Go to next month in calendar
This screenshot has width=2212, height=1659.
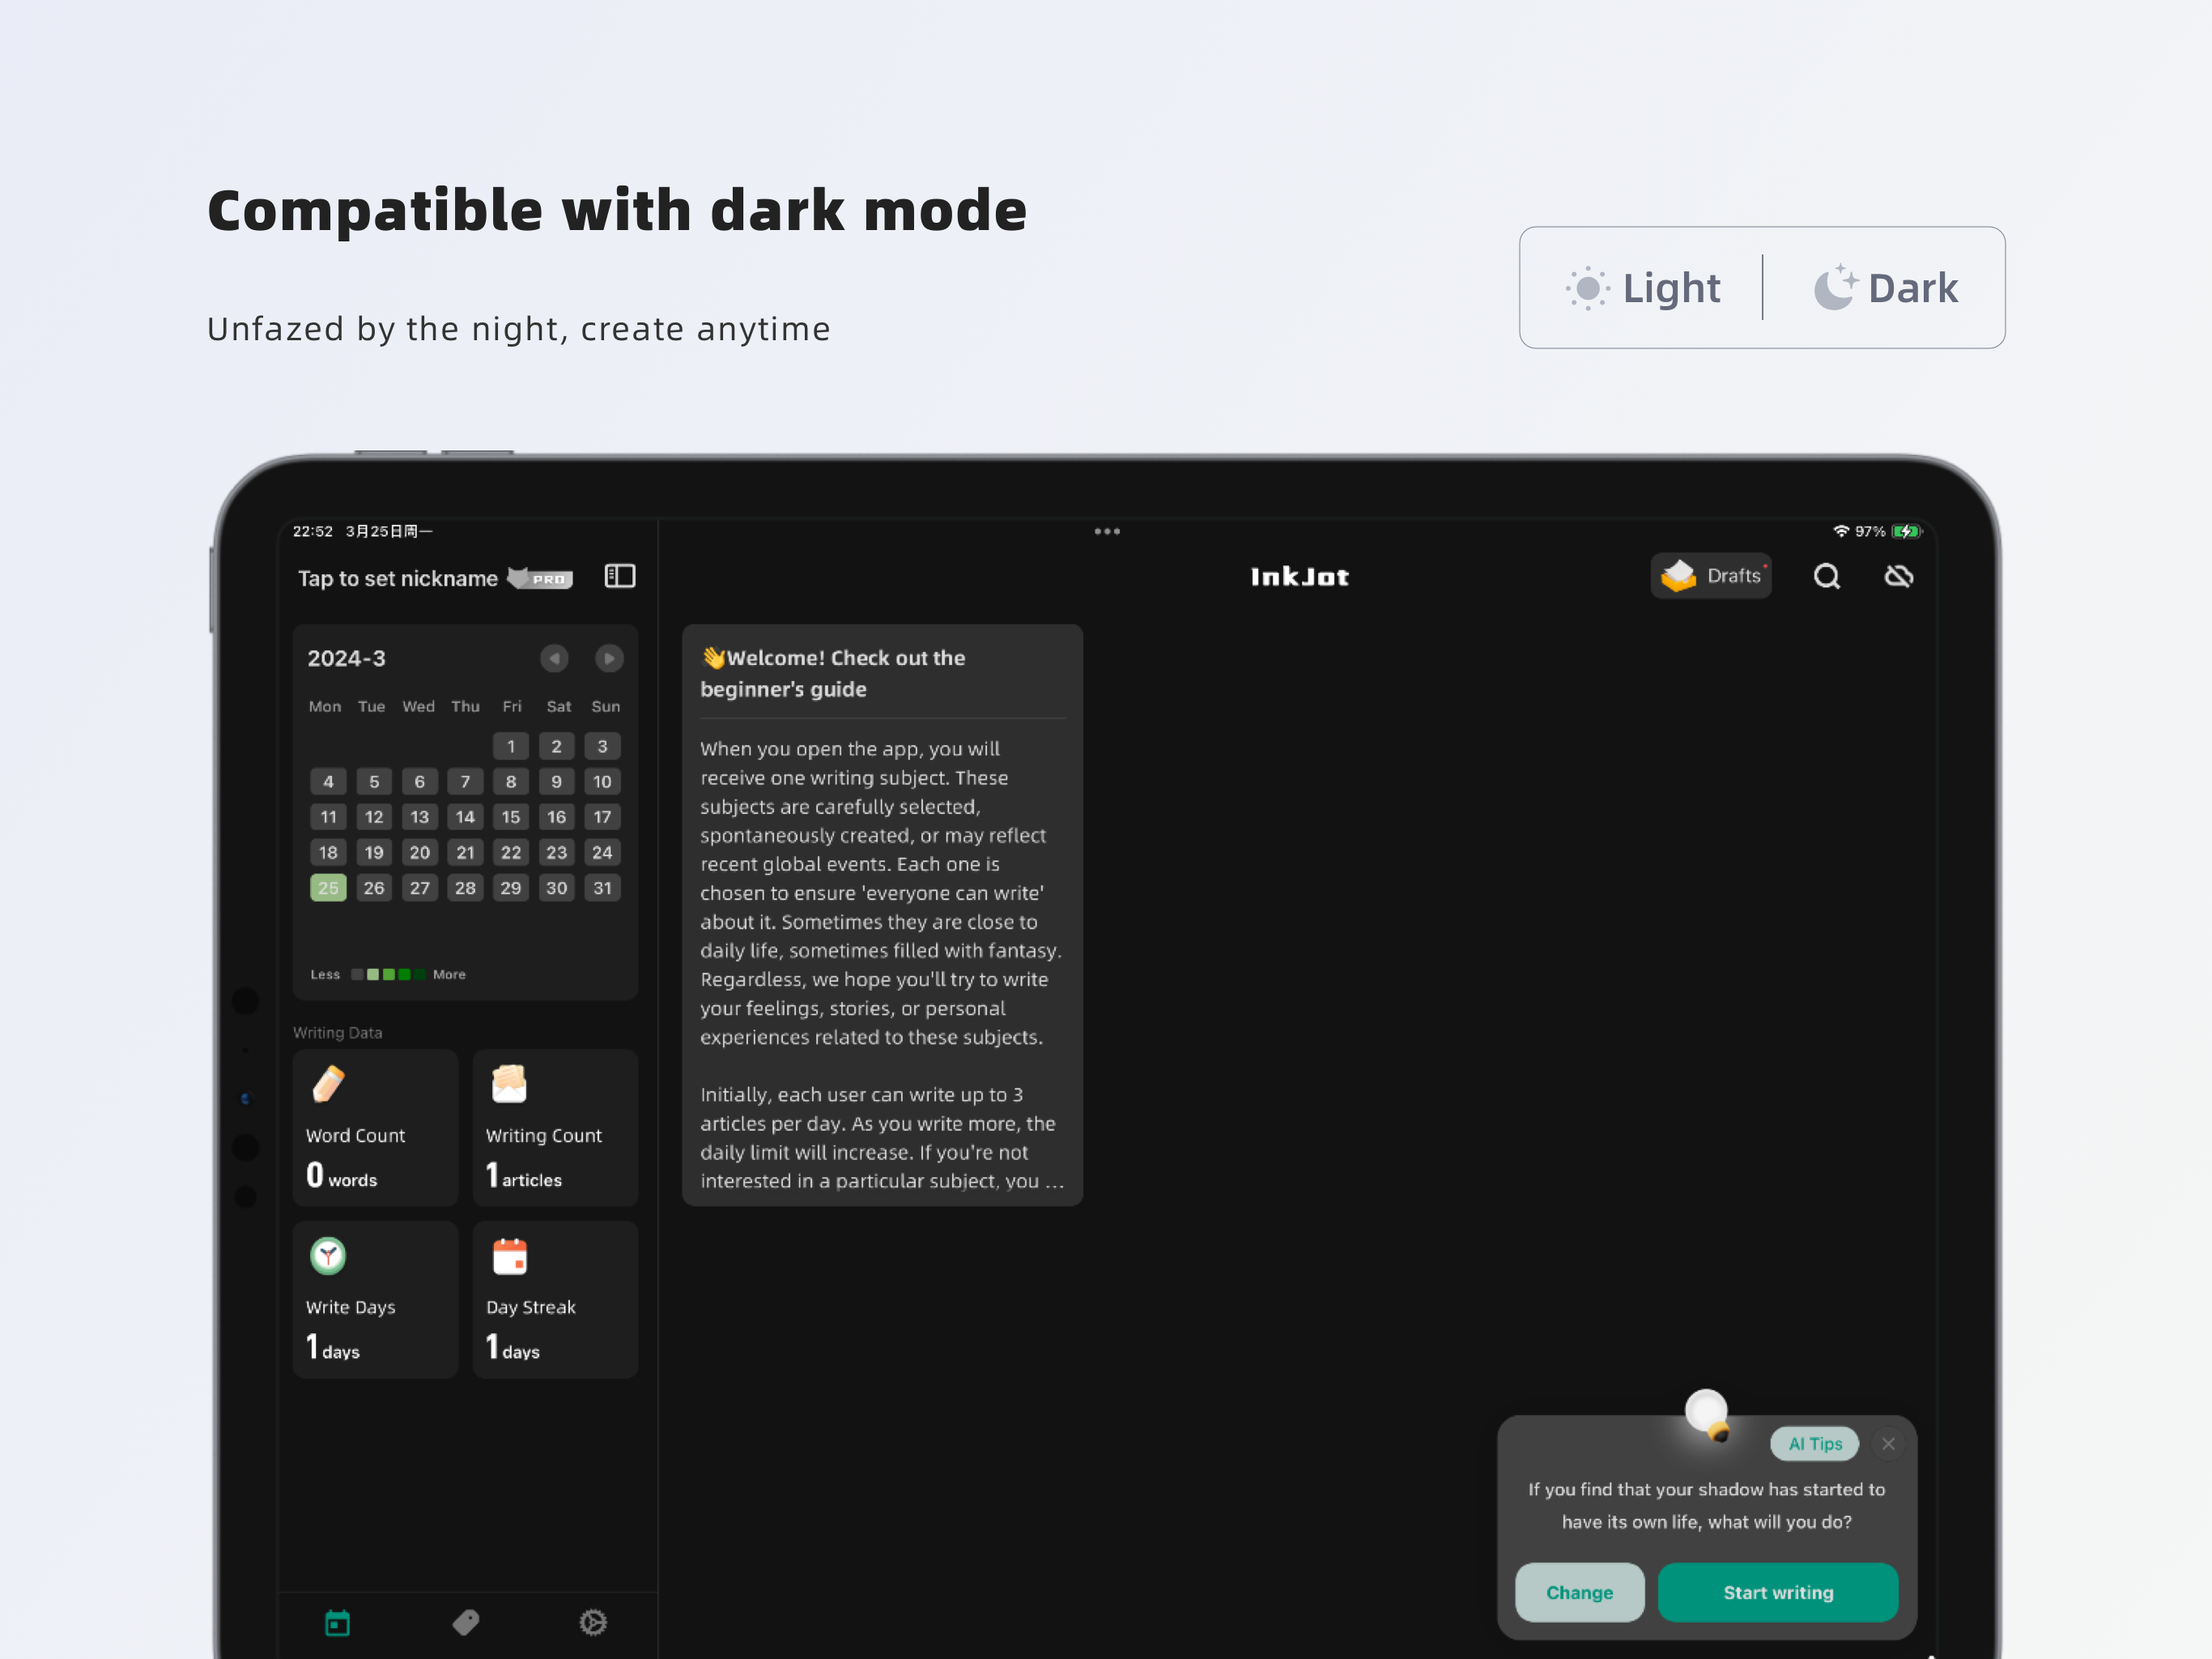click(x=609, y=659)
